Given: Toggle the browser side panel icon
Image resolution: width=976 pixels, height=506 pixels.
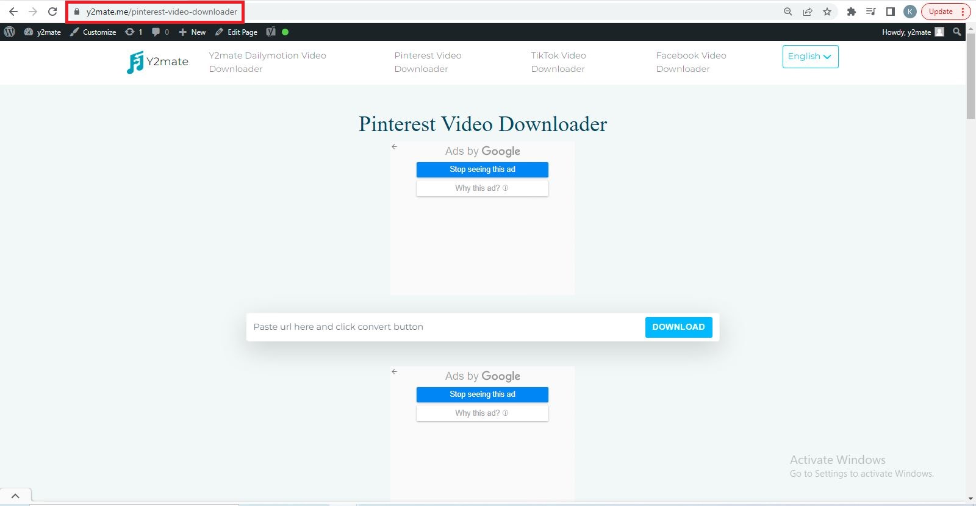Looking at the screenshot, I should 891,12.
